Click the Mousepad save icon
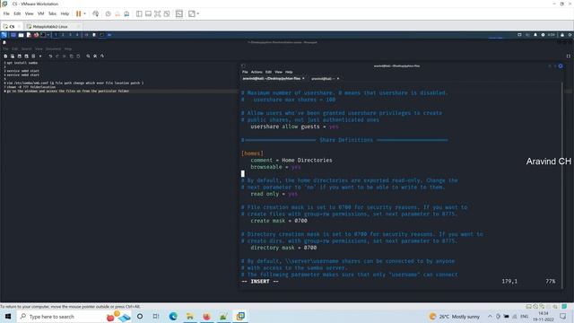 [x=20, y=56]
